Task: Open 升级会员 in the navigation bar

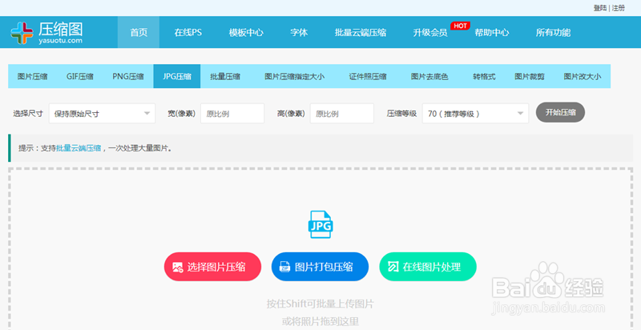Action: pos(430,33)
